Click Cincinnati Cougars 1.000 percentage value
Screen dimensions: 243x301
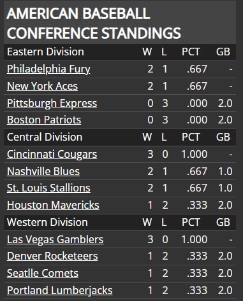click(x=195, y=154)
